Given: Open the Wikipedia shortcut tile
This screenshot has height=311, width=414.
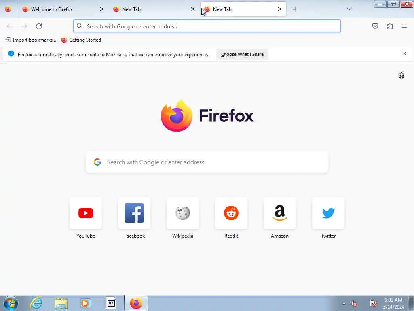Looking at the screenshot, I should [x=183, y=213].
